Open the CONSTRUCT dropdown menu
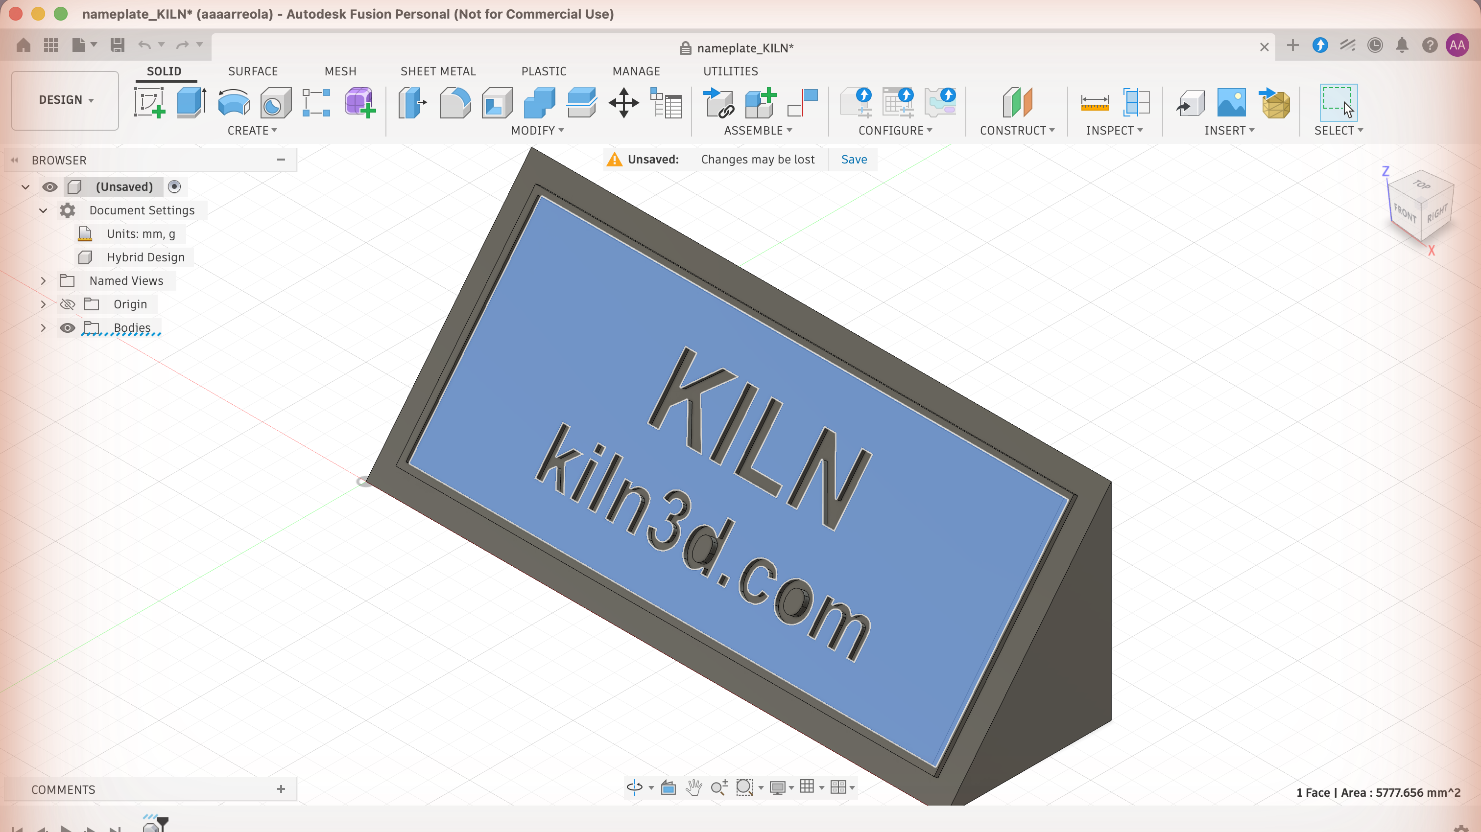This screenshot has height=832, width=1481. [x=1017, y=131]
